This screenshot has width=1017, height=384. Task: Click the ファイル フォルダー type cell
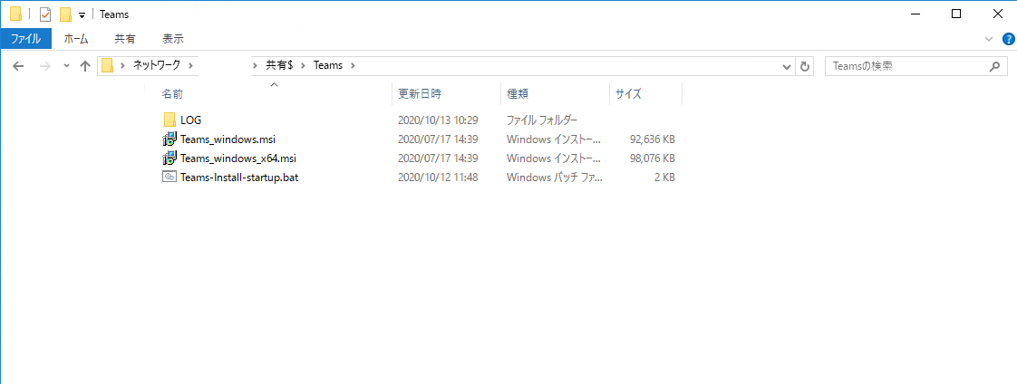click(x=542, y=120)
